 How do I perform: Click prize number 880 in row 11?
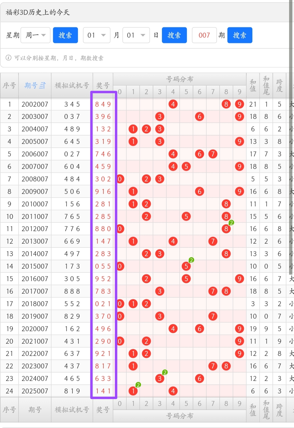point(103,229)
